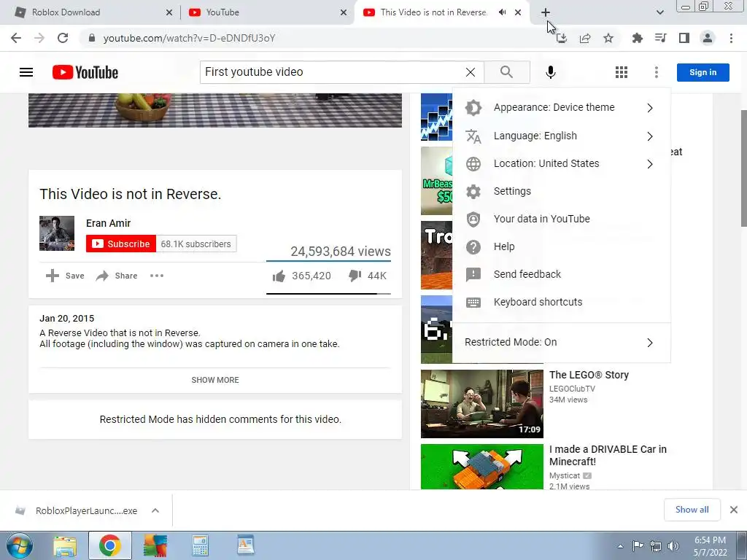Screen dimensions: 747x560
Task: Mute the tab using the speaker icon
Action: (502, 12)
